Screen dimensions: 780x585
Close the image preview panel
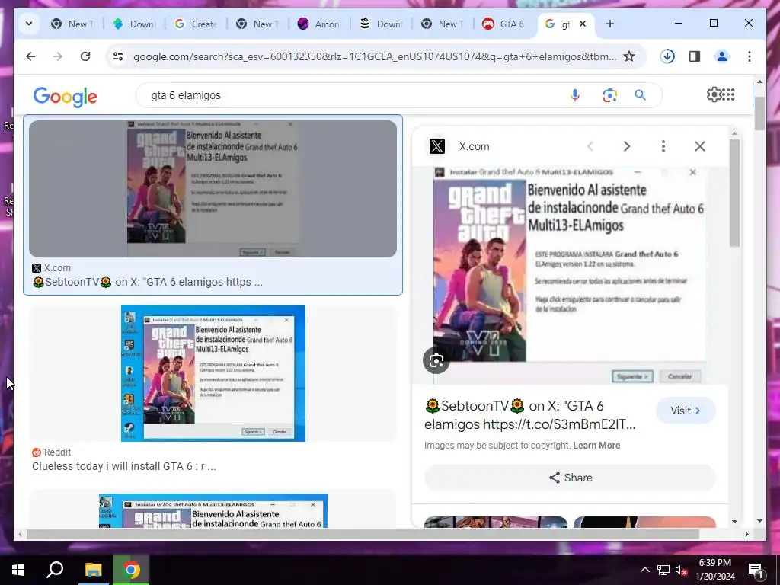700,146
